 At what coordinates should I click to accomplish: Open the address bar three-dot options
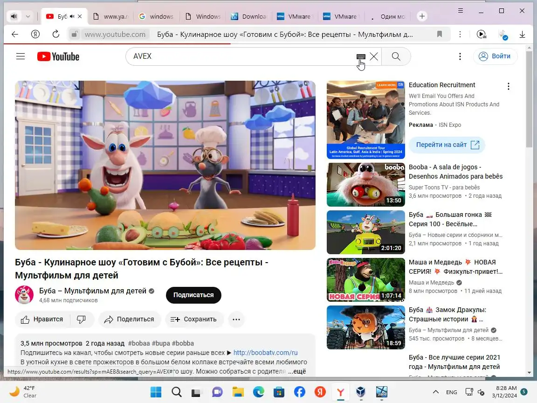click(x=460, y=34)
